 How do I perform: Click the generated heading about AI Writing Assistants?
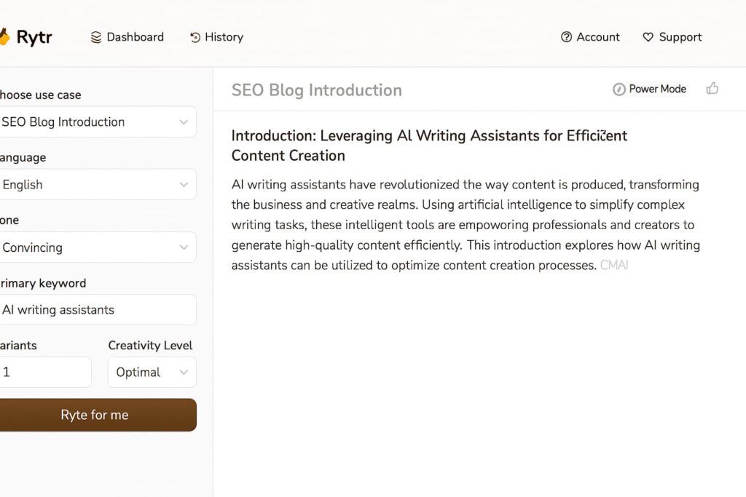click(429, 146)
